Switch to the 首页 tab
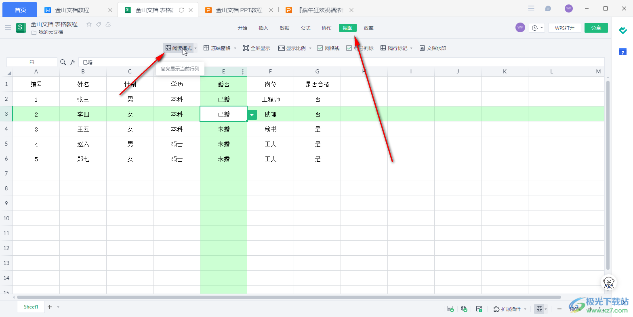 point(20,10)
